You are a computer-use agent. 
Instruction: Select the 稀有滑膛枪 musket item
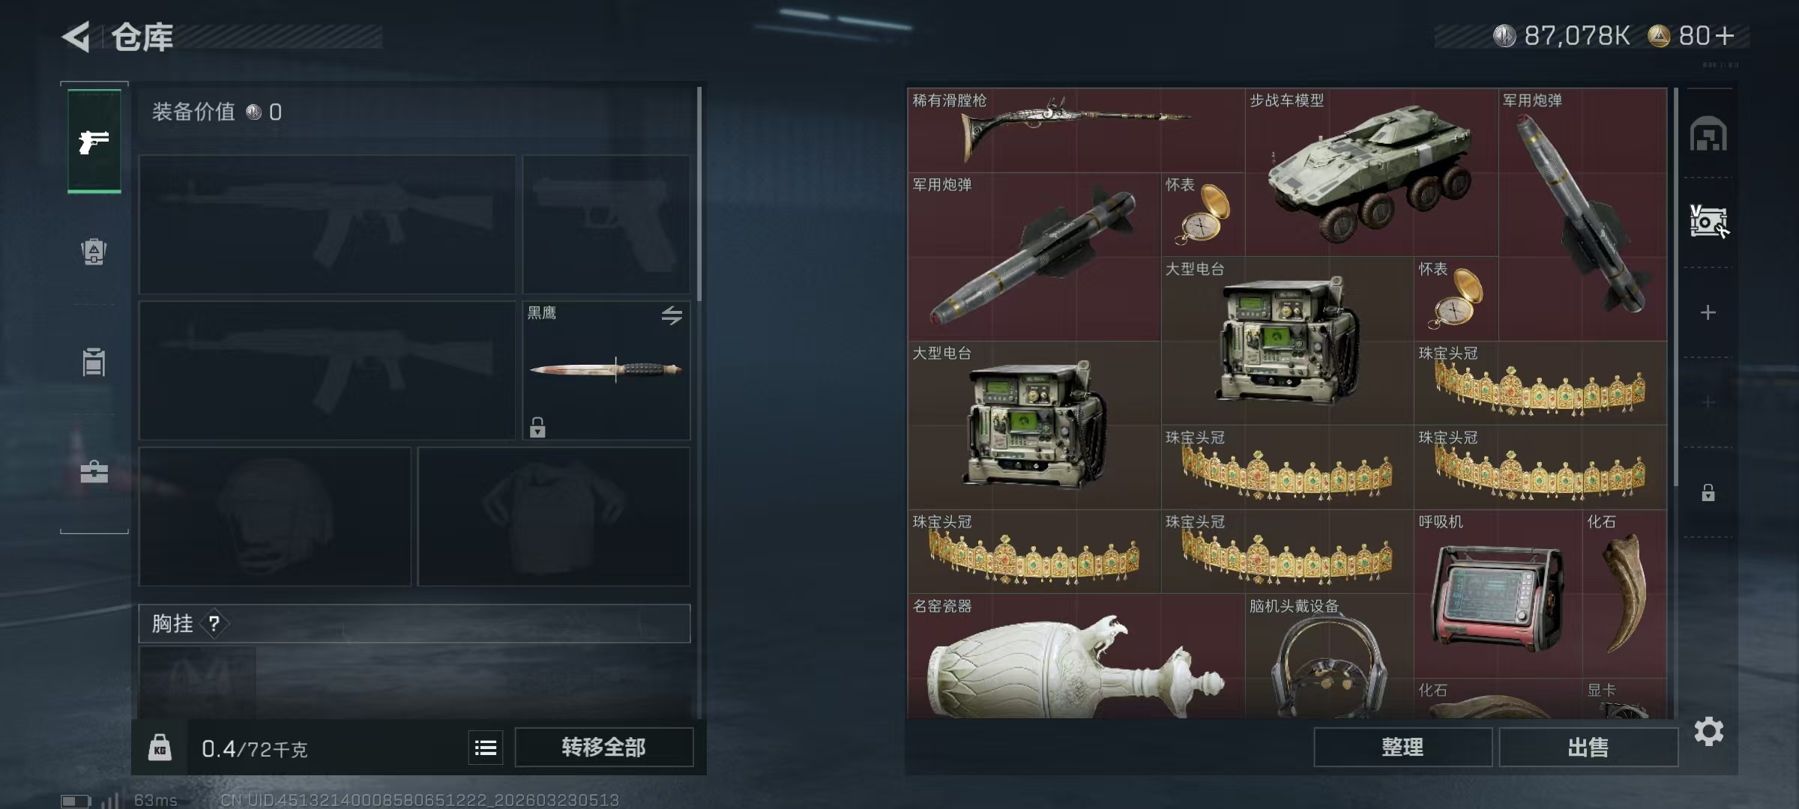click(x=1076, y=131)
